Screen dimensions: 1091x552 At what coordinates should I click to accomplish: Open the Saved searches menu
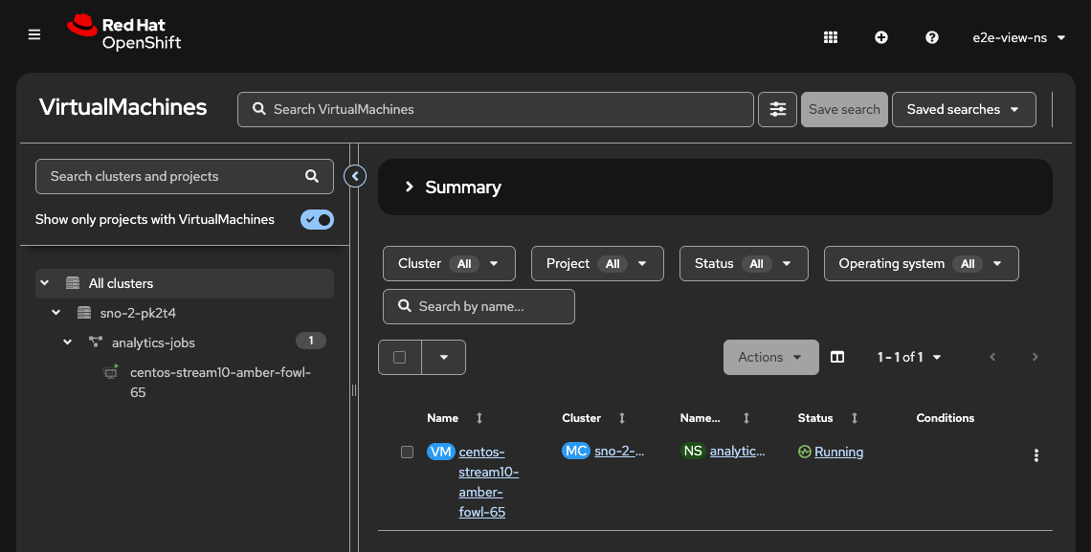coord(963,109)
